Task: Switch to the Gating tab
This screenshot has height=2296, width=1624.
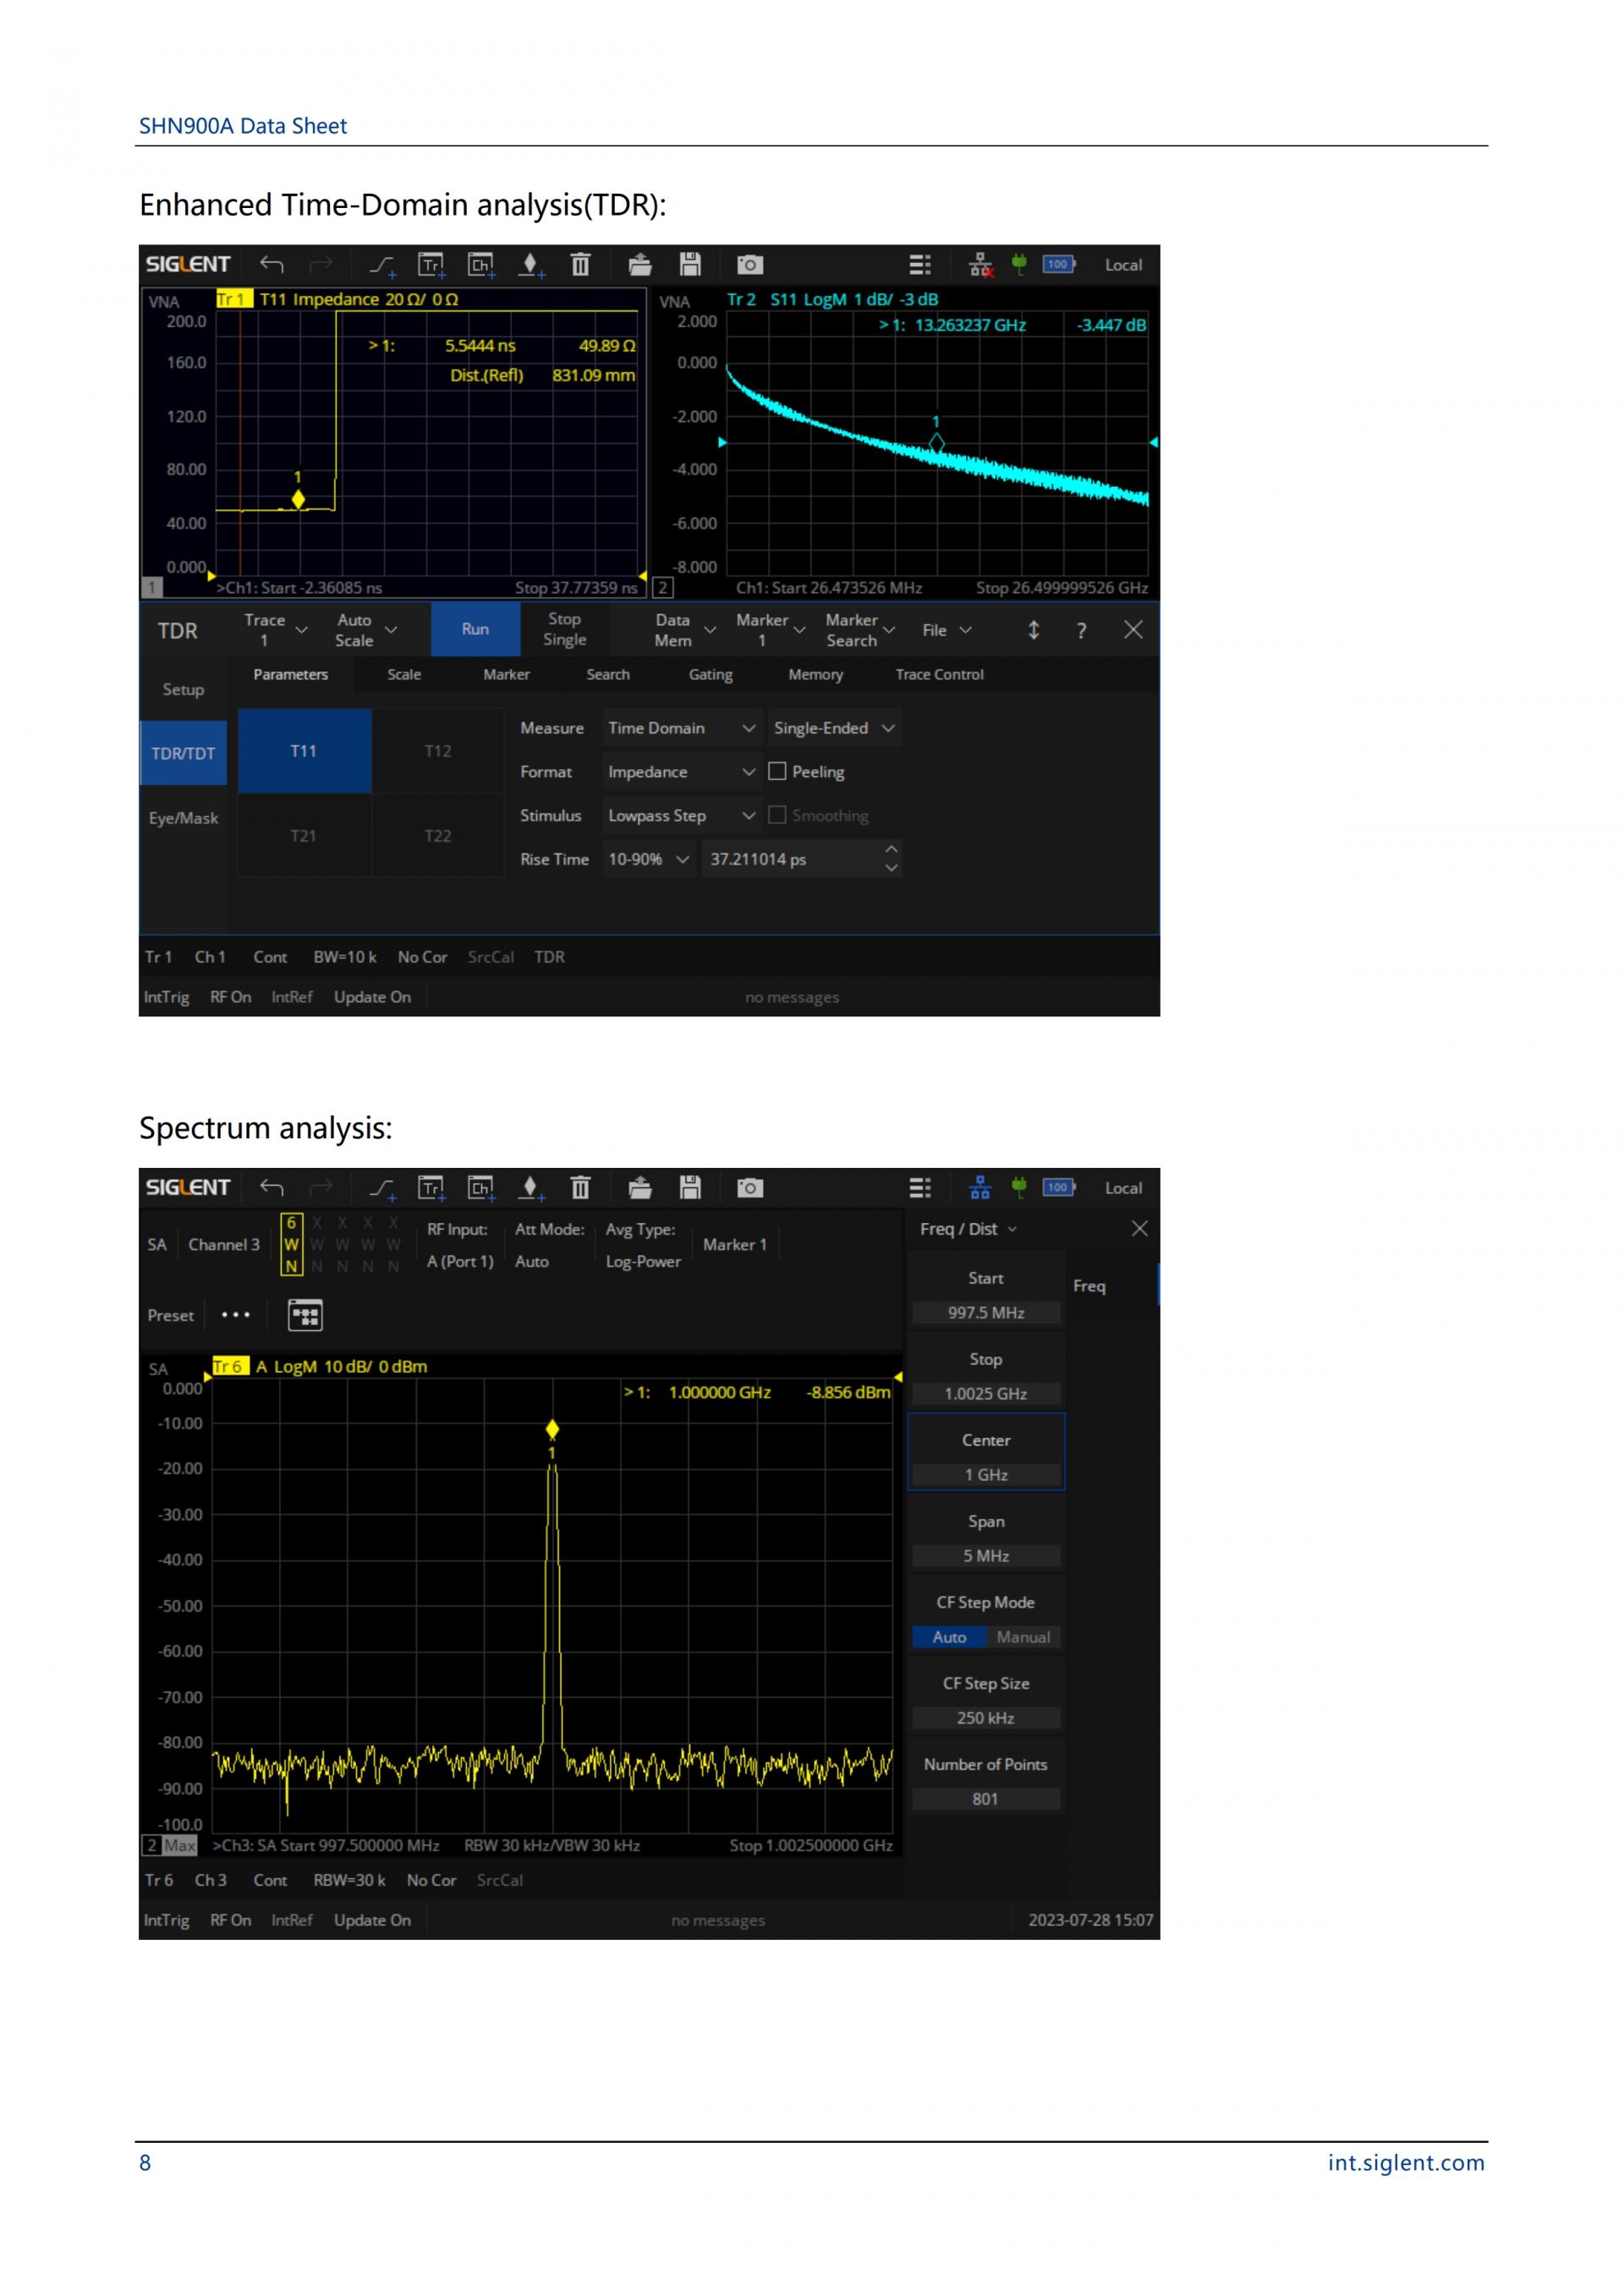Action: coord(710,675)
